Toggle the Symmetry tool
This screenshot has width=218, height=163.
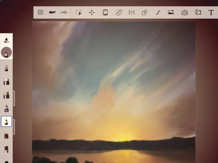pyautogui.click(x=132, y=12)
